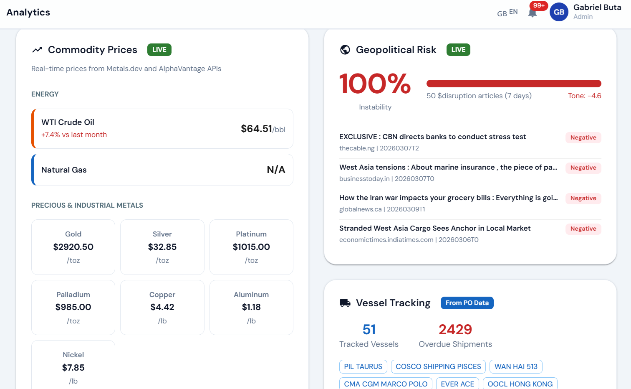The width and height of the screenshot is (631, 389).
Task: Click the Geopolitical Risk globe icon
Action: [345, 50]
